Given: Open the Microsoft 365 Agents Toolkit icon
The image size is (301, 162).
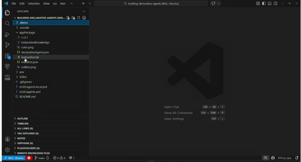Looking at the screenshot, I should tap(7, 77).
